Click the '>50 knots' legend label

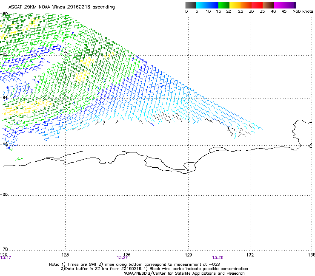tap(303, 11)
